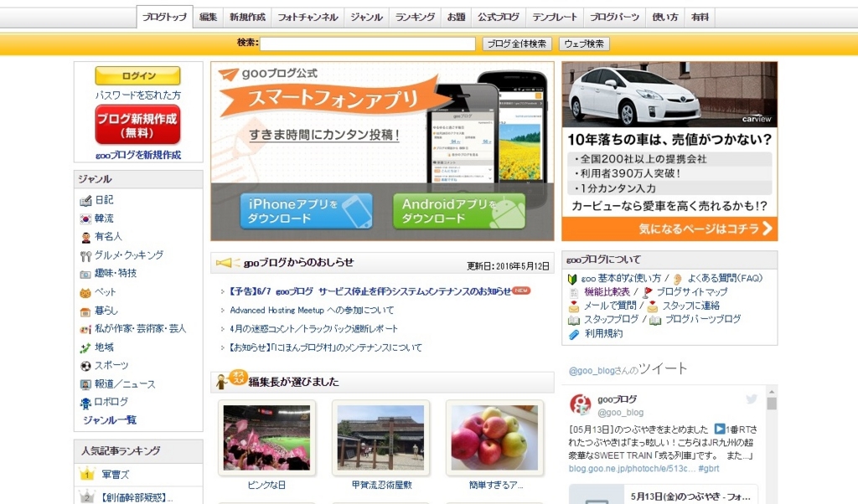Open the 6/7 システムメンテナンスのお知らせ notice
The width and height of the screenshot is (858, 504).
(370, 291)
